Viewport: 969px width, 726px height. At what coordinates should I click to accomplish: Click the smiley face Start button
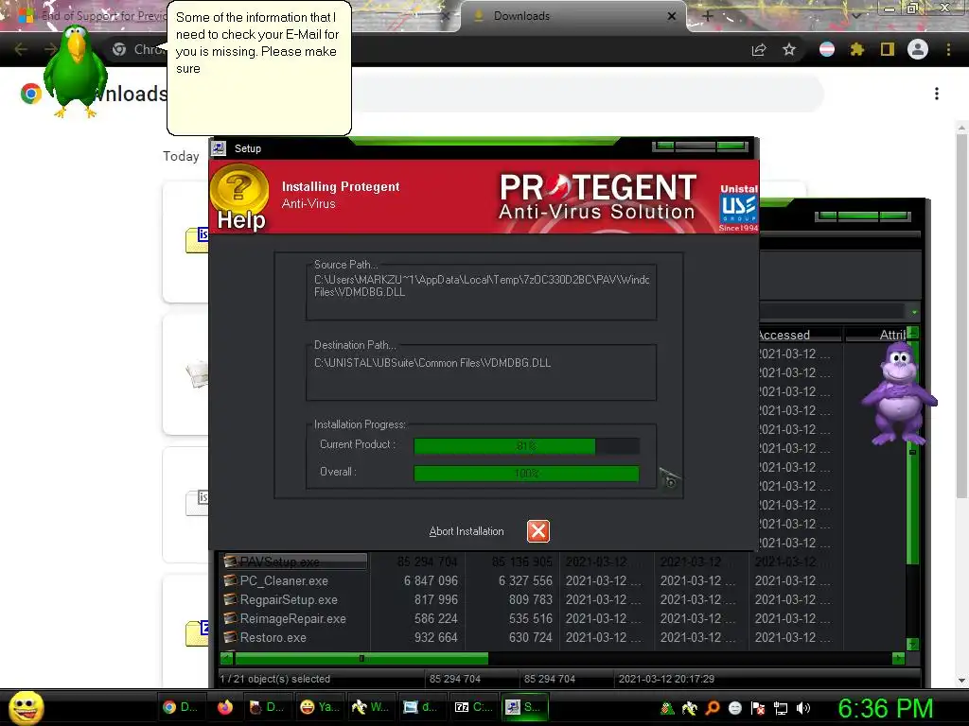[x=26, y=707]
